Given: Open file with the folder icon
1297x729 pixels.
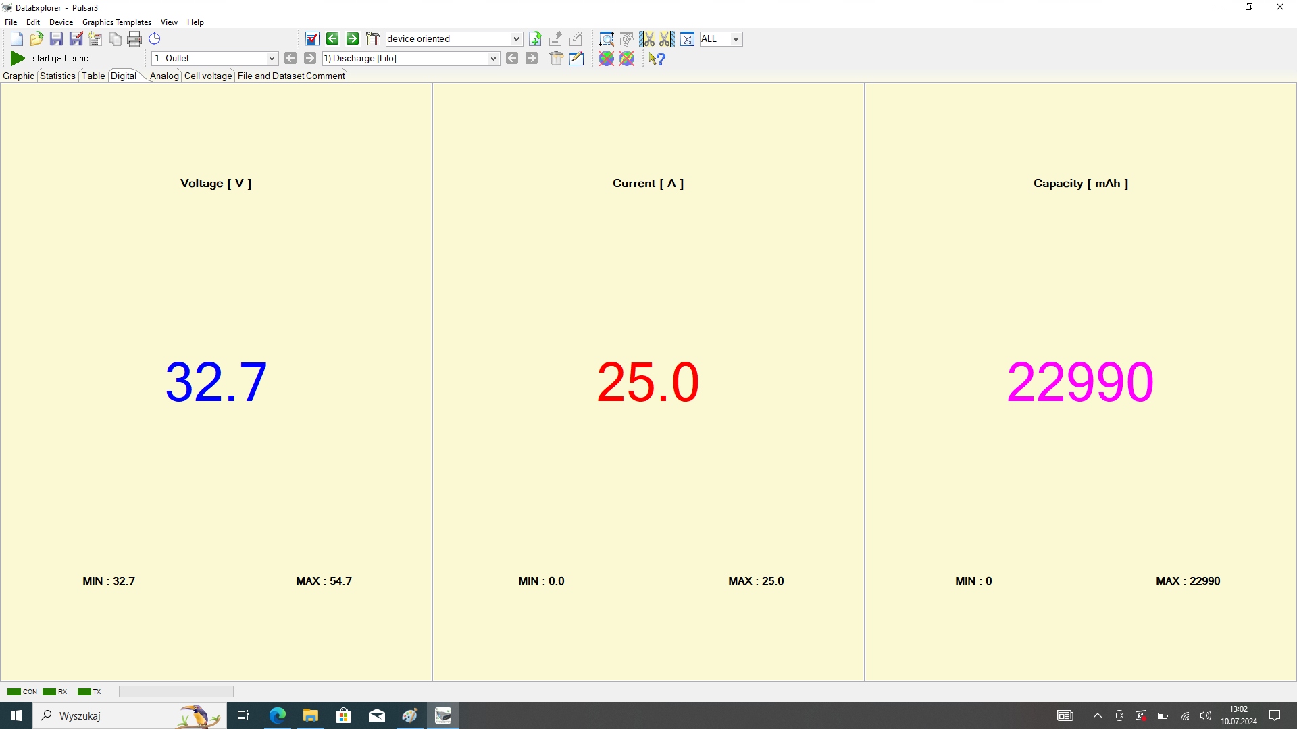Looking at the screenshot, I should point(36,39).
